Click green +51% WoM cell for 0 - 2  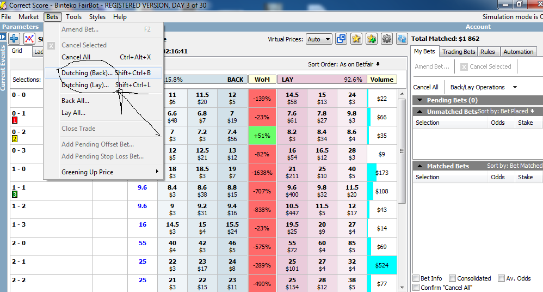[x=262, y=136]
